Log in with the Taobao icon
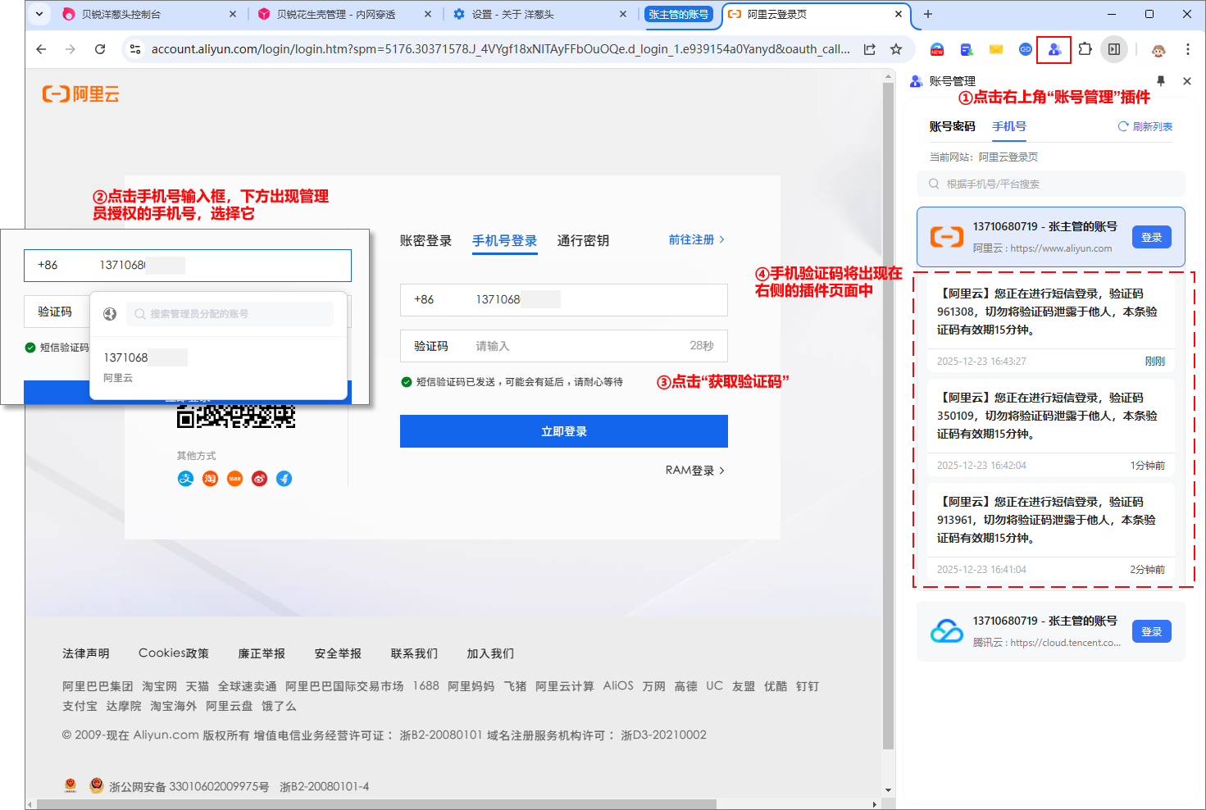 [210, 479]
